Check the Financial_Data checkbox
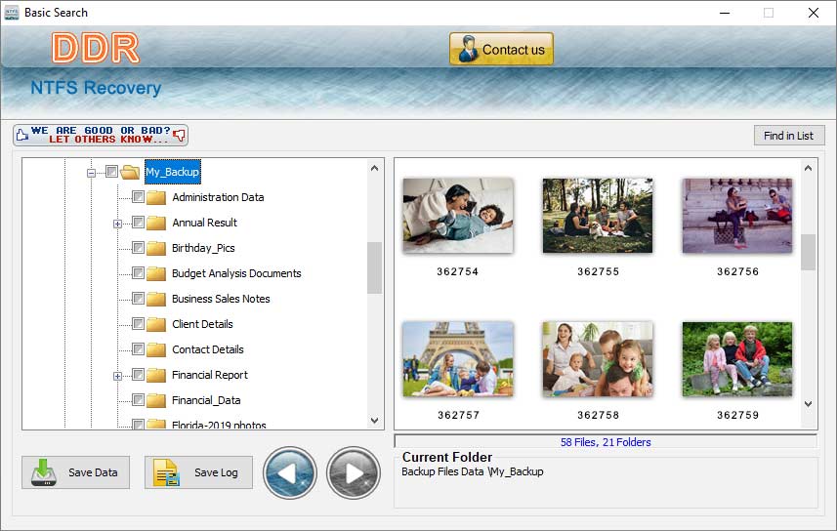 click(x=138, y=400)
